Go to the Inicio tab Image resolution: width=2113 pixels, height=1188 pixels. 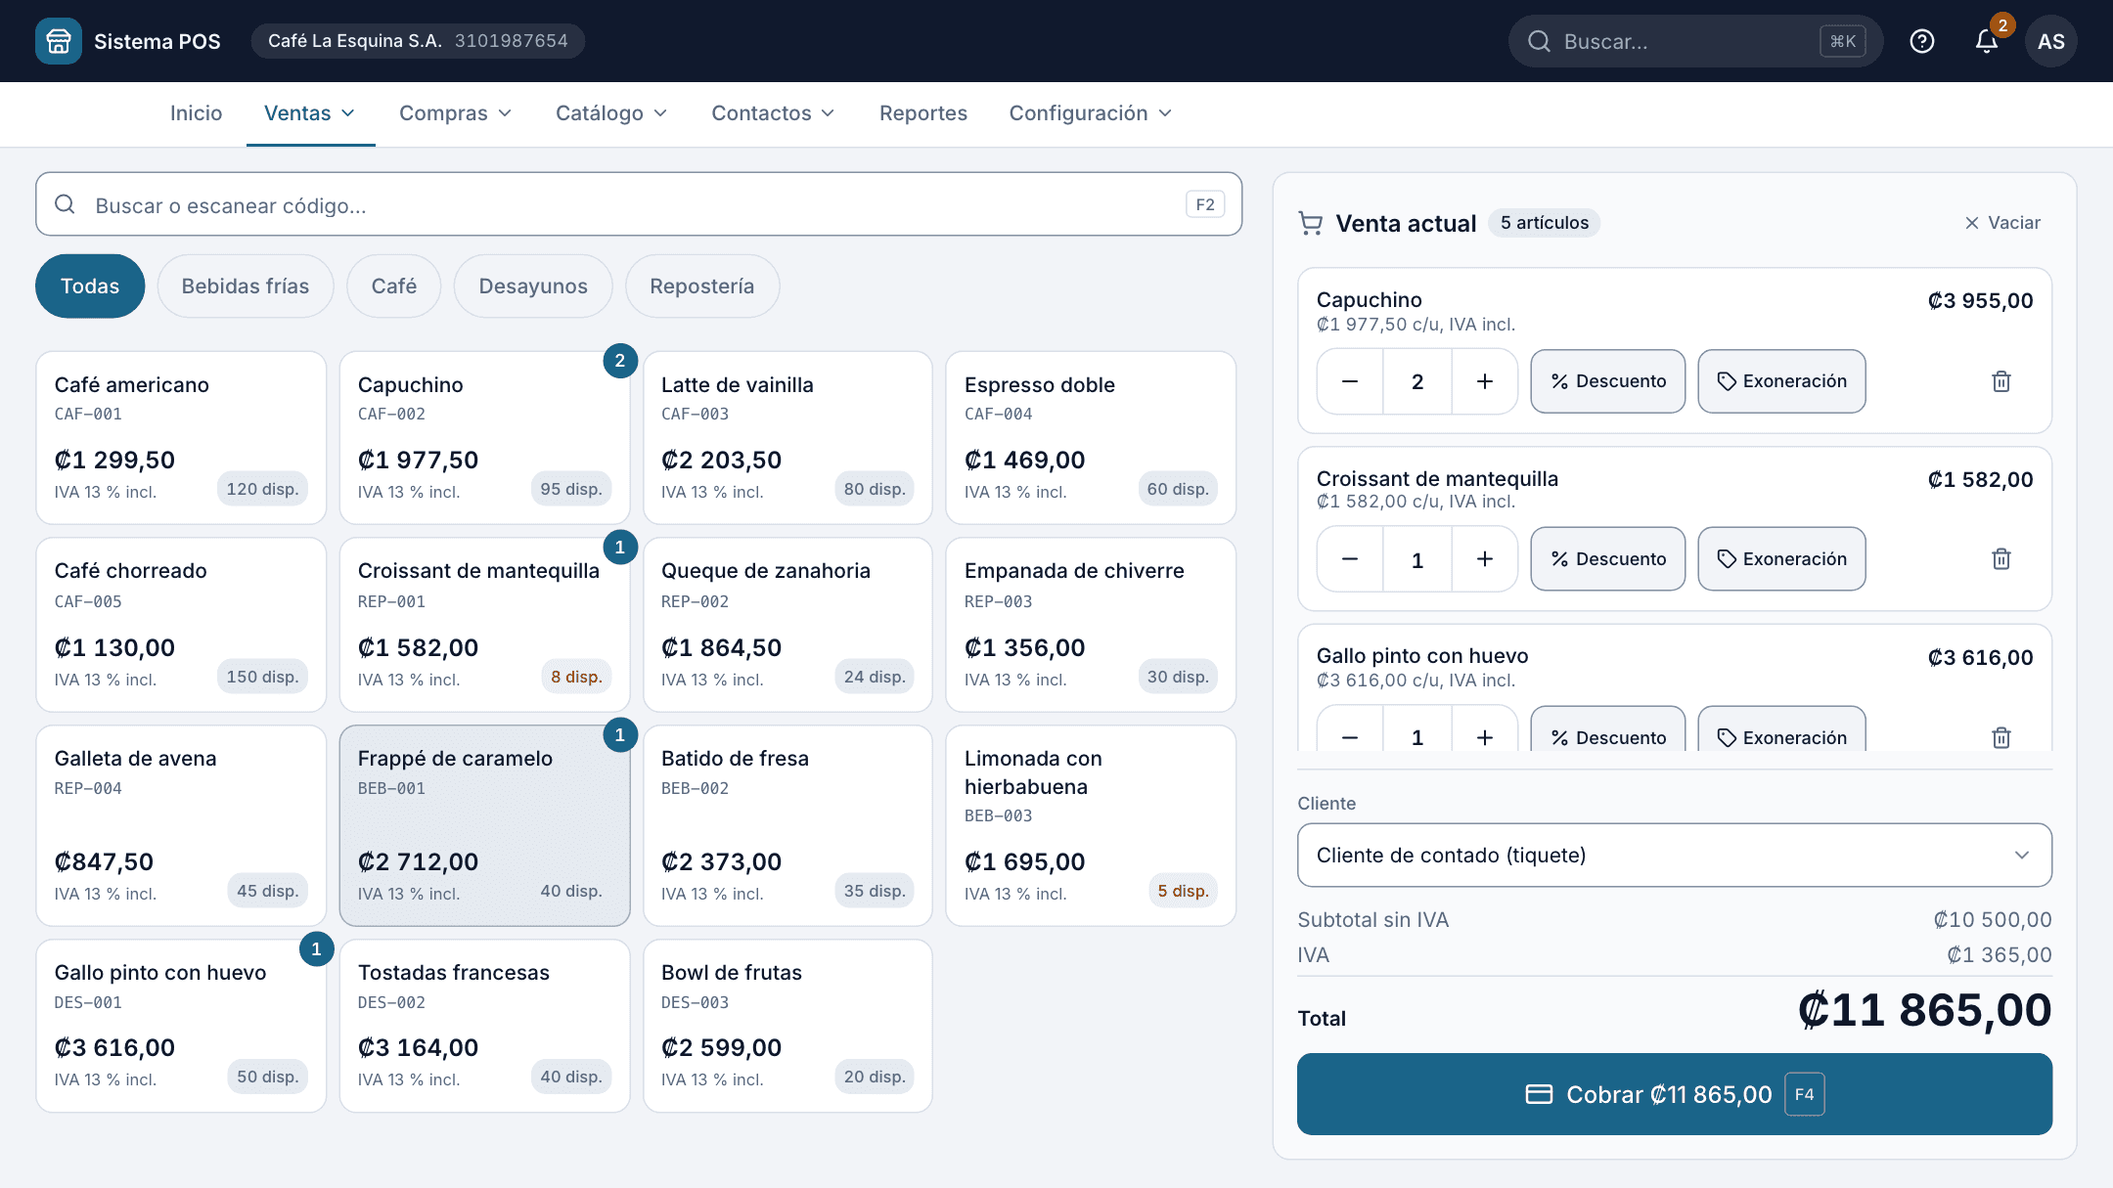197,113
